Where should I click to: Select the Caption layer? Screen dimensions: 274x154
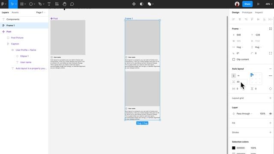pyautogui.click(x=24, y=44)
